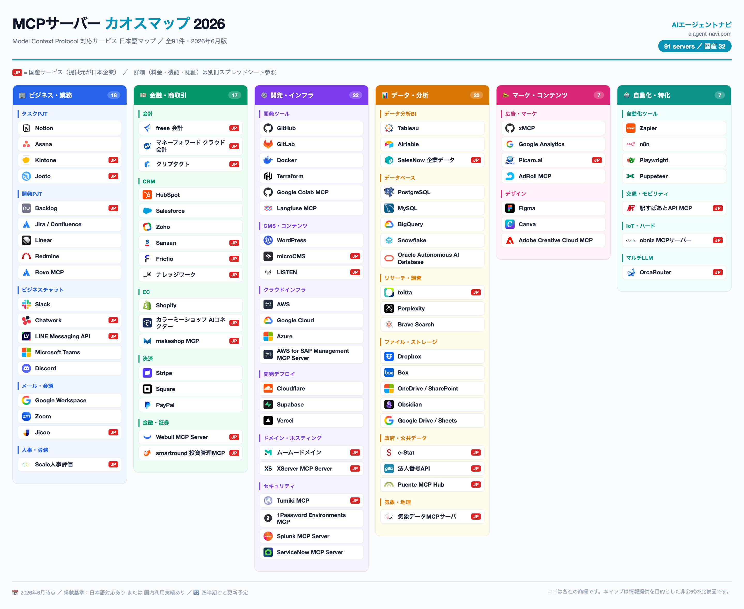Viewport: 744px width, 609px height.
Task: Click the クラウドインフラ section label
Action: tap(285, 290)
